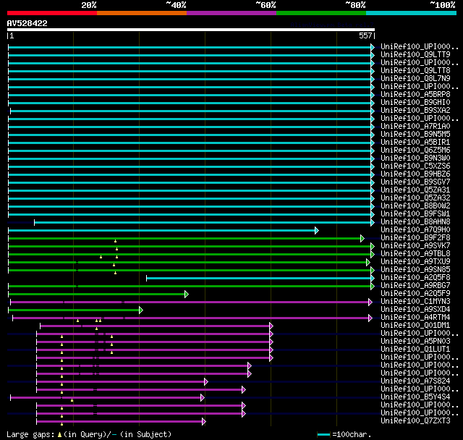
Task: Select the UniRef100_B9N5M5 label
Action: [x=415, y=135]
